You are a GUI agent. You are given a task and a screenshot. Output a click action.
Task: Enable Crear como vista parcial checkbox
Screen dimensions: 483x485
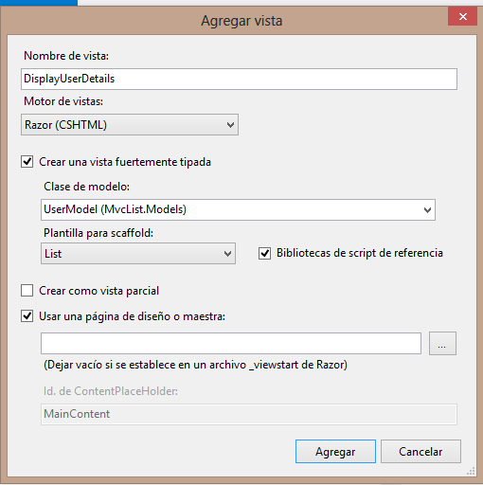pos(27,291)
